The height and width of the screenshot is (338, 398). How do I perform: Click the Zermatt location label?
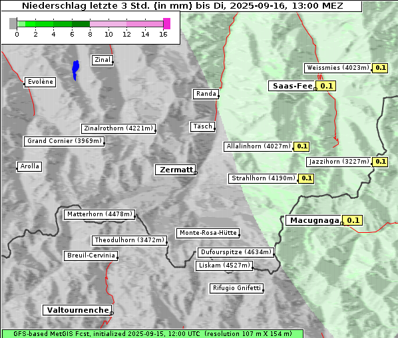[x=176, y=170]
